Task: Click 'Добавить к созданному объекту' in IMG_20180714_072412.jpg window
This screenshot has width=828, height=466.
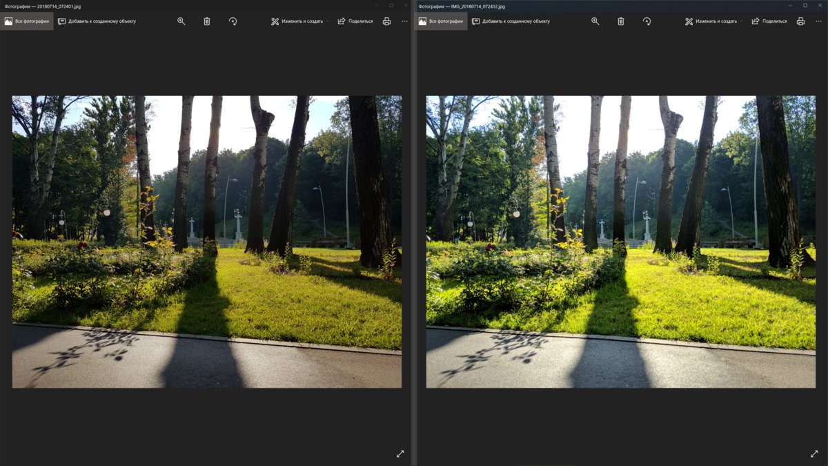Action: point(511,21)
